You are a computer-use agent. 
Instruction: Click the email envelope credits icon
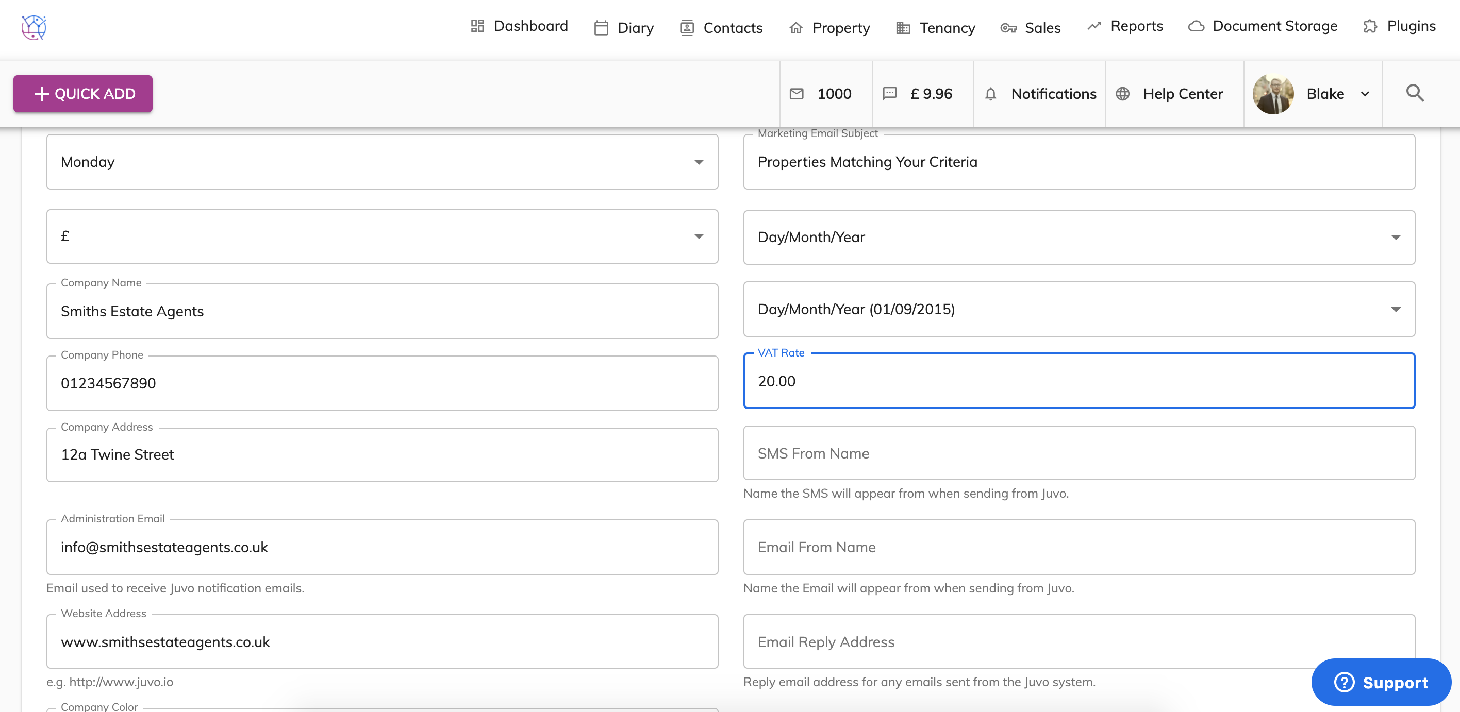797,94
